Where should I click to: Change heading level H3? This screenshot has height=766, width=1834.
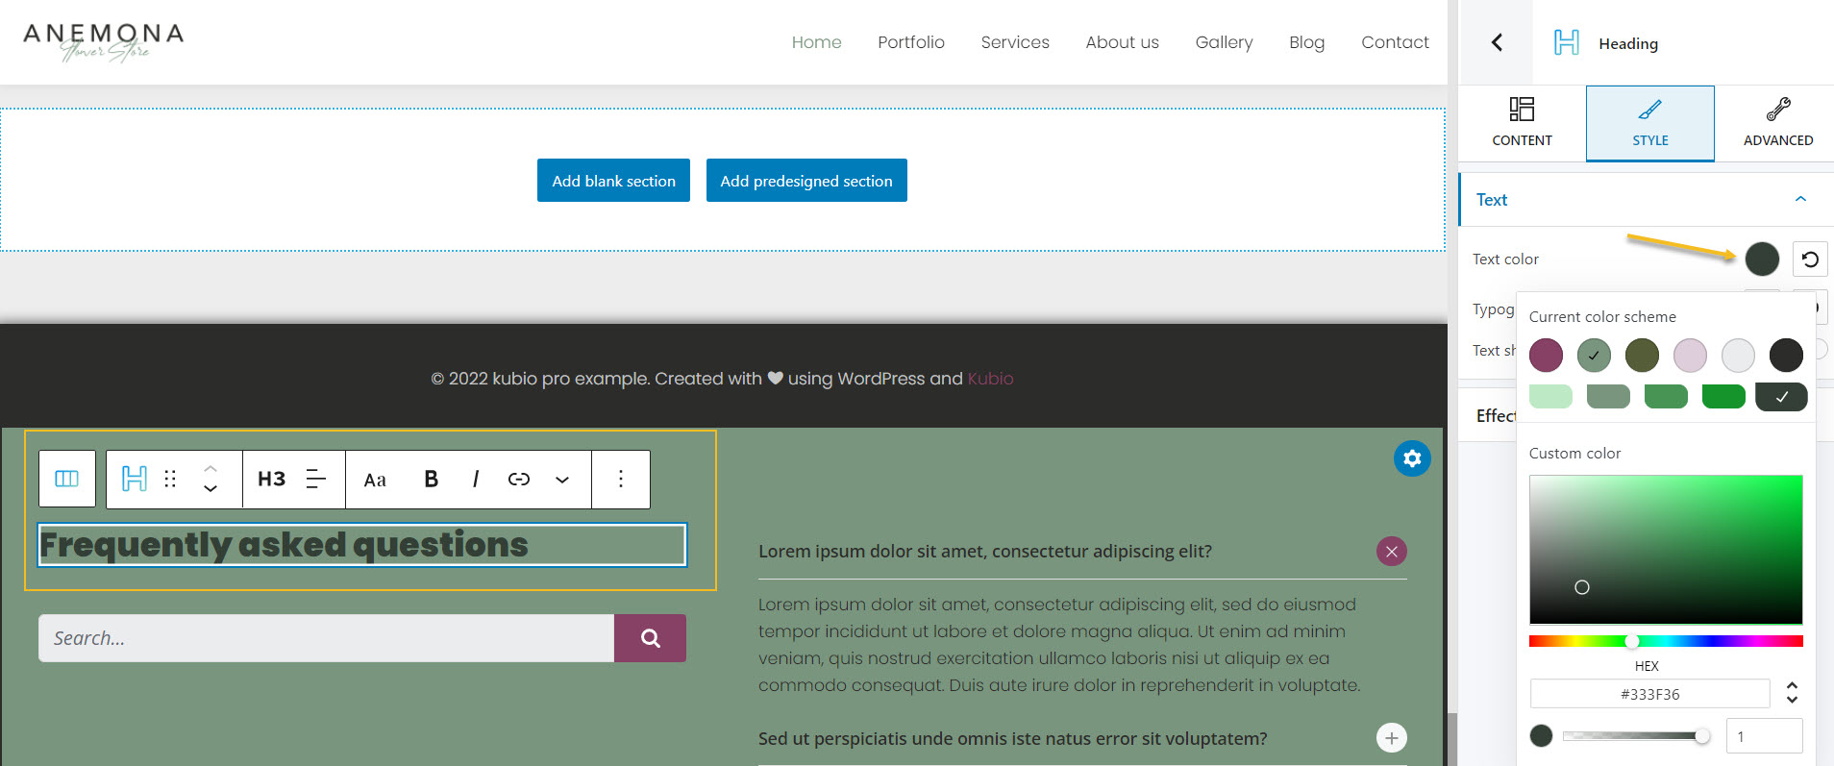pos(271,479)
